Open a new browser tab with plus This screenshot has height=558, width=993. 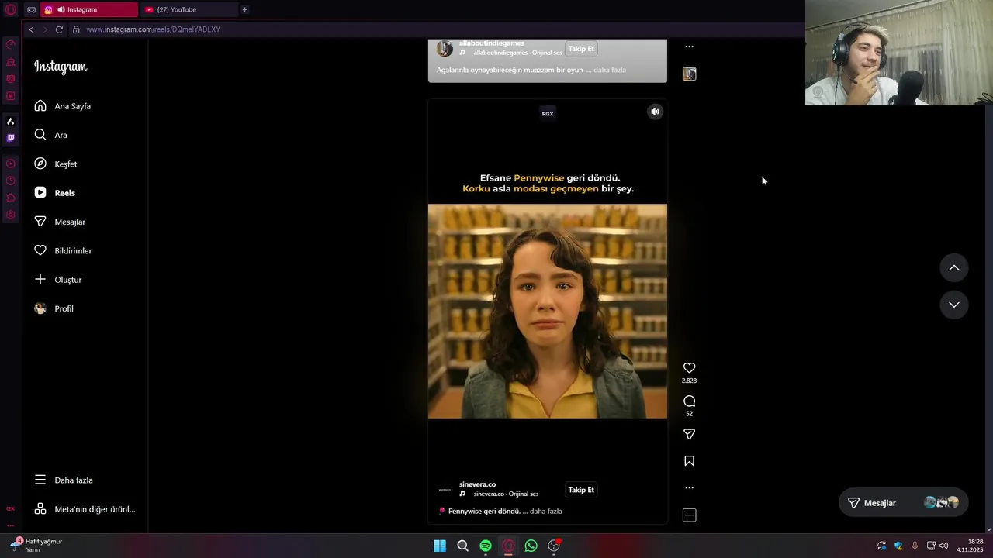tap(244, 9)
